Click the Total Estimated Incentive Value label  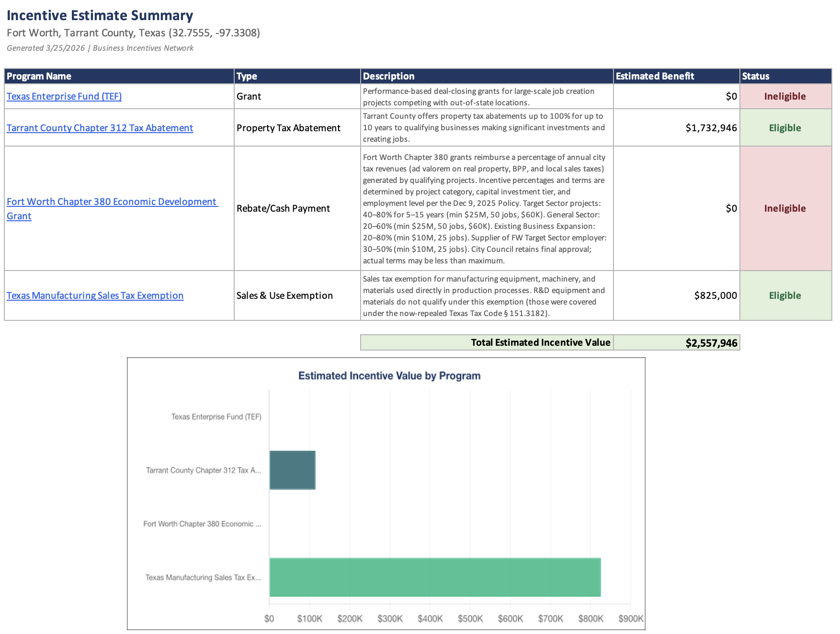point(540,342)
